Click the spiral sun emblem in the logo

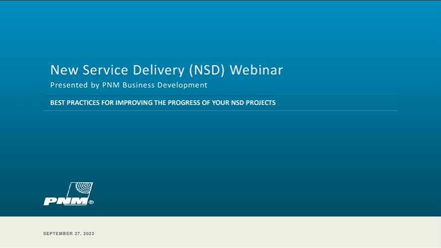tap(83, 188)
